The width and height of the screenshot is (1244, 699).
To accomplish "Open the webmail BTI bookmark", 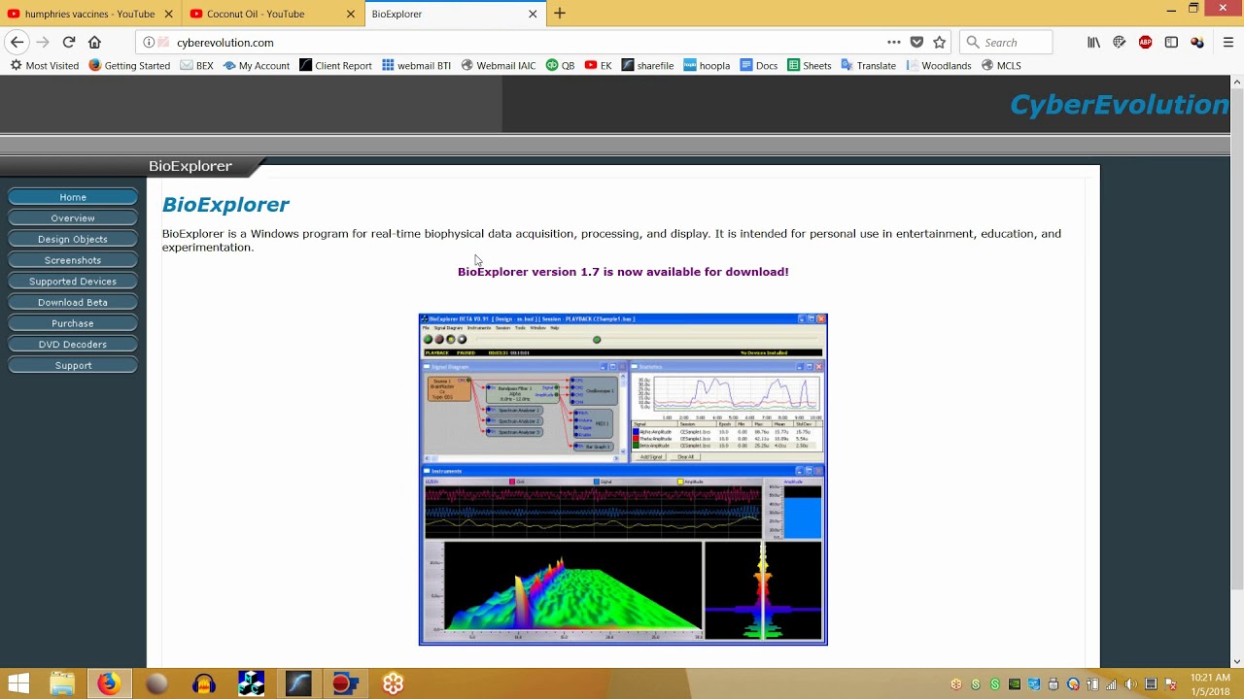I will tap(416, 66).
